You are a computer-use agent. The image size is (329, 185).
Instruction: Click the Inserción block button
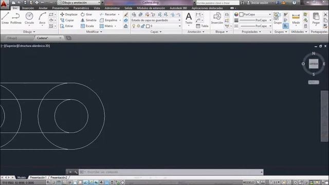(217, 18)
